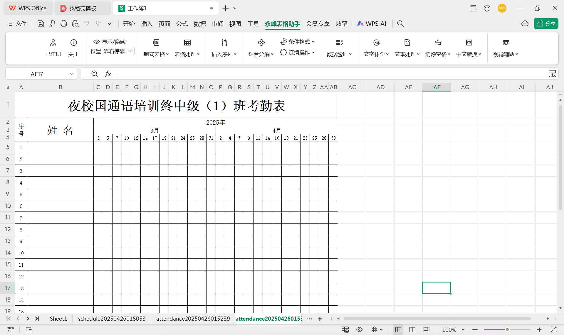Select the 组合分解 tool
Image resolution: width=564 pixels, height=335 pixels.
[x=260, y=48]
